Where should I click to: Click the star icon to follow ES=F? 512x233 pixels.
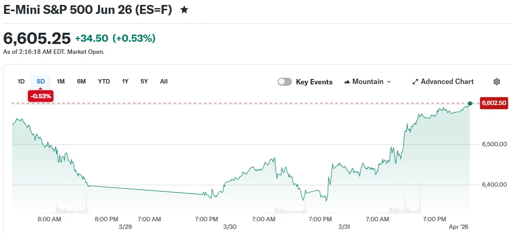point(184,10)
